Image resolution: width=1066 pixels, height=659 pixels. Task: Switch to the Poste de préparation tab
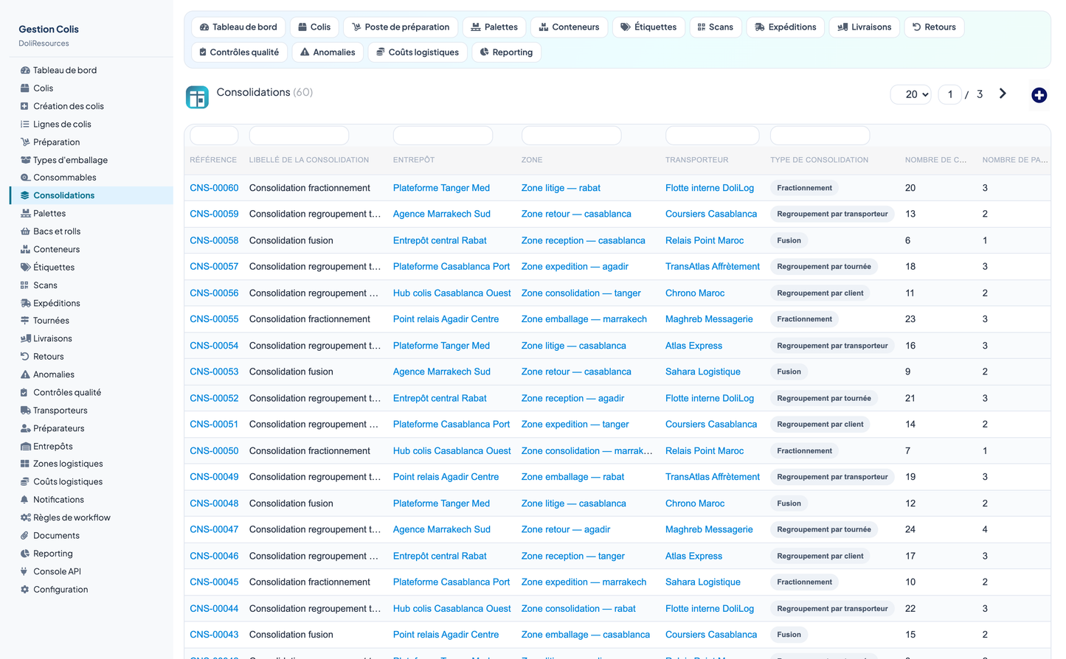tap(401, 27)
